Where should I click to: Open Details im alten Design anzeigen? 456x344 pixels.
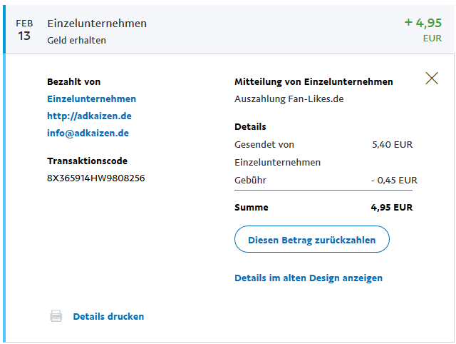pos(309,278)
